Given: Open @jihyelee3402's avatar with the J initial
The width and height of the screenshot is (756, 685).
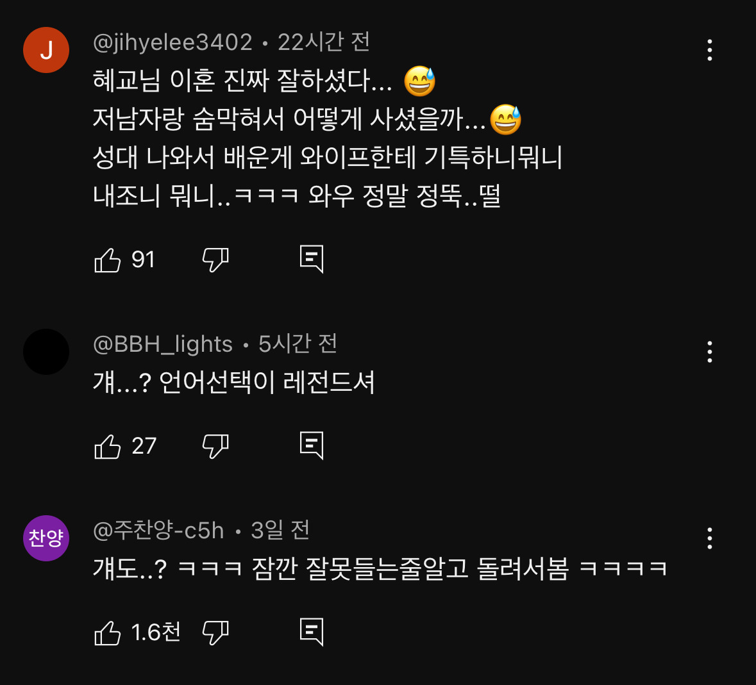Looking at the screenshot, I should coord(46,49).
